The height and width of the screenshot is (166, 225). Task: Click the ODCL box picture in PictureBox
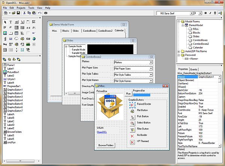tap(110, 106)
